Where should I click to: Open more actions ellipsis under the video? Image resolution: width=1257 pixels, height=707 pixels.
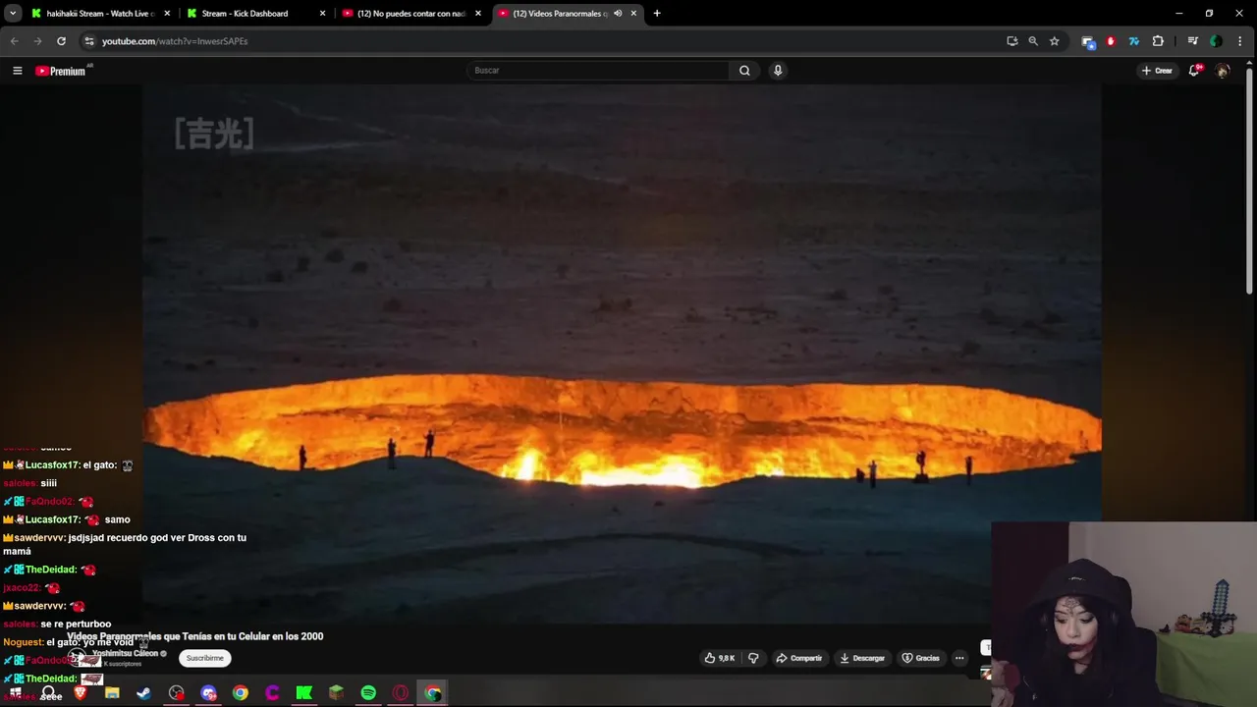(x=959, y=658)
